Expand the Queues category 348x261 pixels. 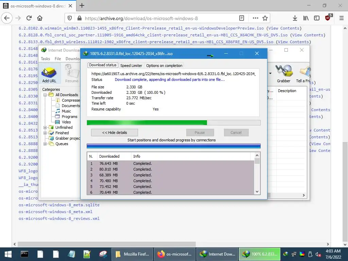(x=45, y=144)
